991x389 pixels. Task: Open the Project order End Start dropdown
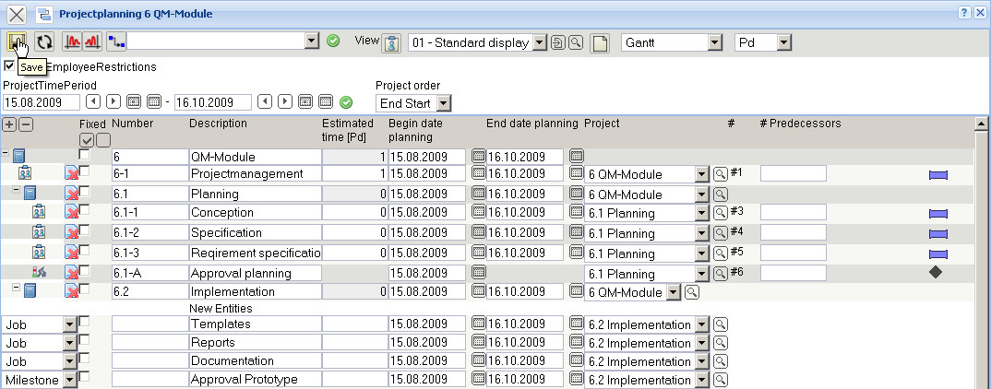click(444, 103)
